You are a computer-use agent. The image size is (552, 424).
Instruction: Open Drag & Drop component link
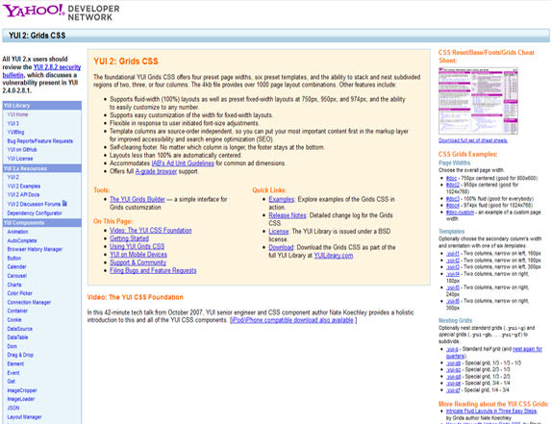(x=20, y=355)
